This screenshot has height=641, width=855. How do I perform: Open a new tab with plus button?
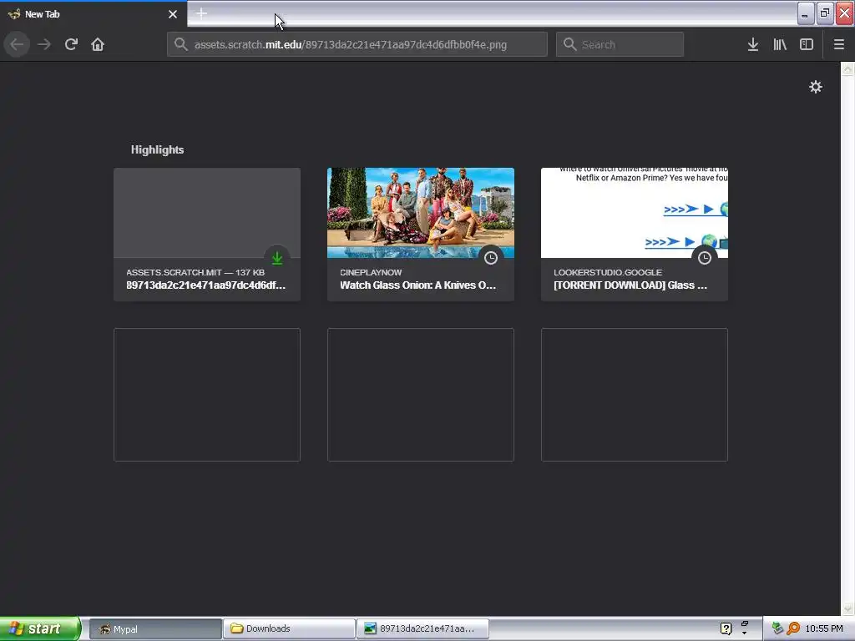click(x=201, y=13)
